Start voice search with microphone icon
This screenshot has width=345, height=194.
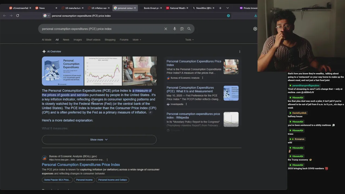tap(175, 29)
